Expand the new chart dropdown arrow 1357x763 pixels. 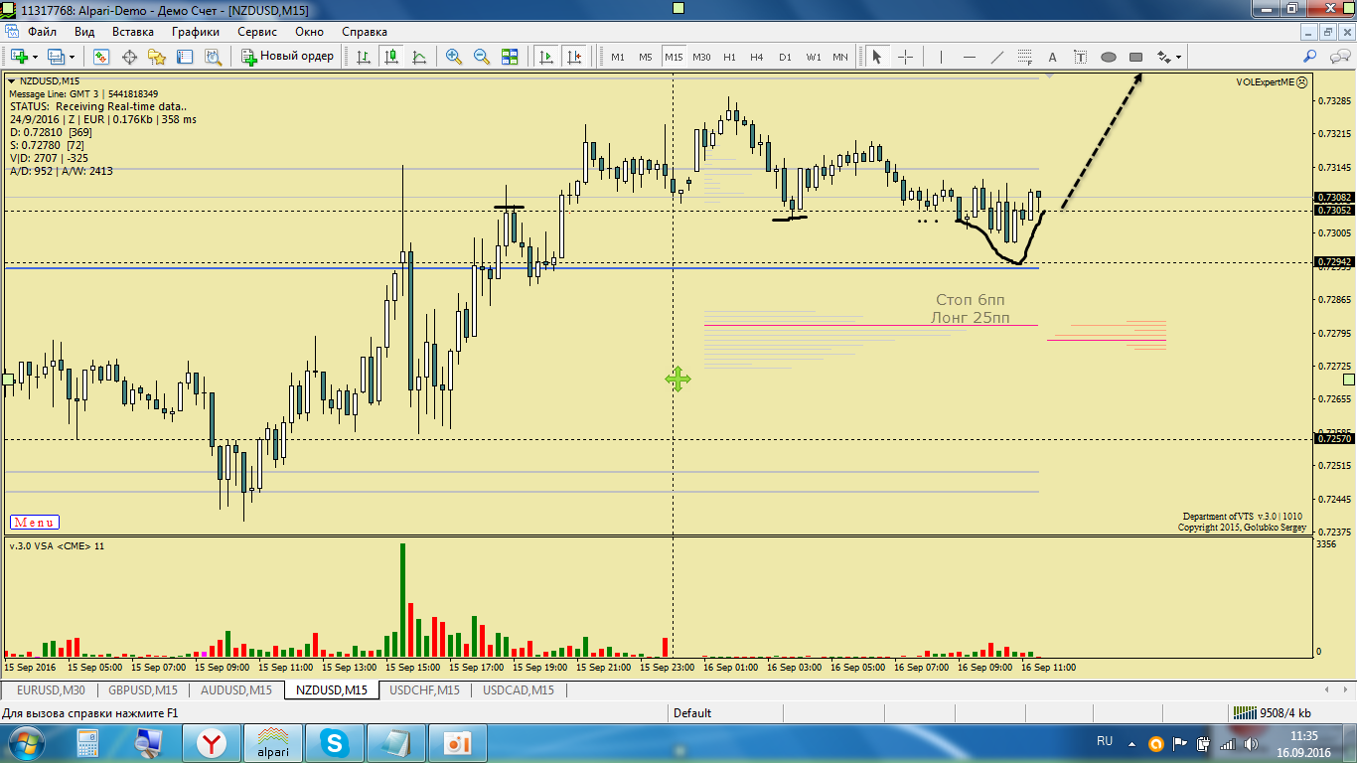(36, 57)
